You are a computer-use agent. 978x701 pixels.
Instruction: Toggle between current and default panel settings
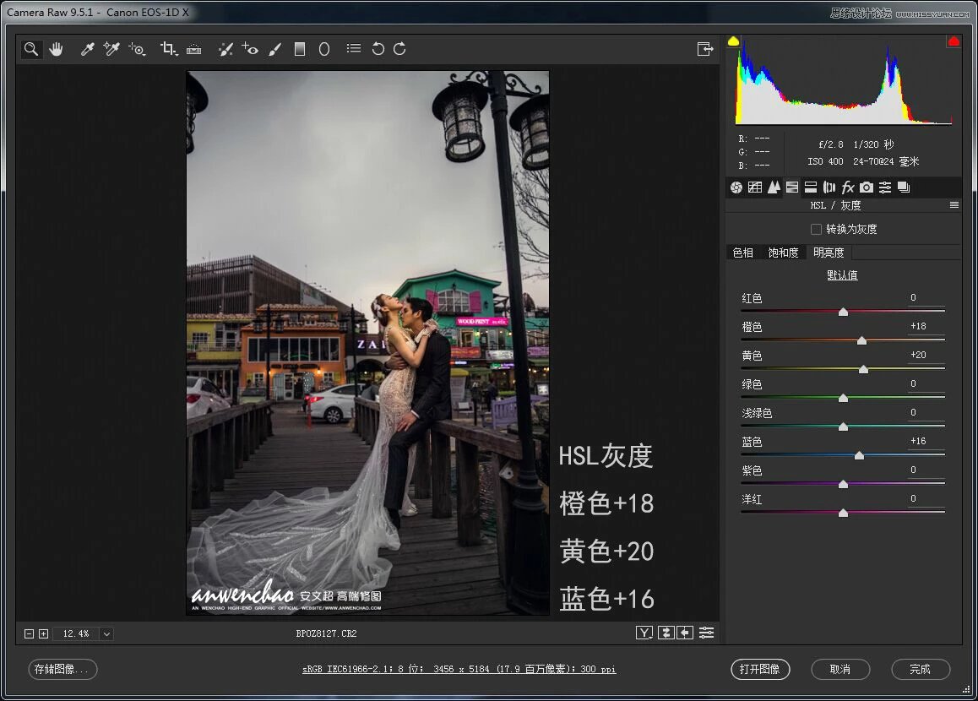click(706, 633)
